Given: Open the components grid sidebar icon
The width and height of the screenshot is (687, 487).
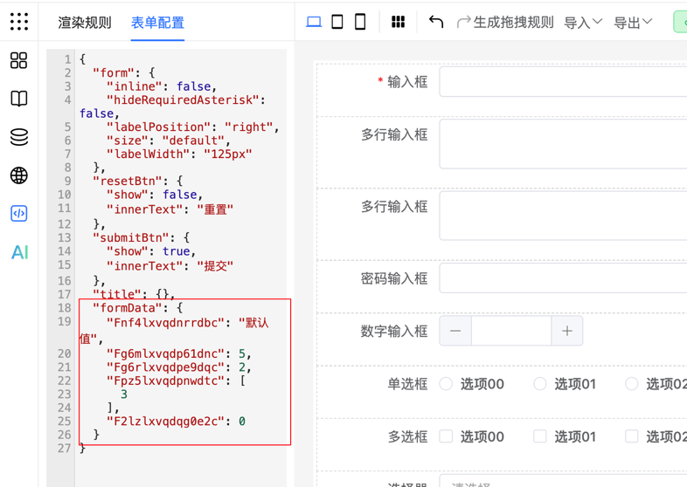Looking at the screenshot, I should pyautogui.click(x=19, y=60).
